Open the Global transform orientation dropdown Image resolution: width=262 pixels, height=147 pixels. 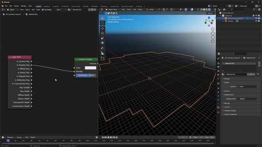151,10
